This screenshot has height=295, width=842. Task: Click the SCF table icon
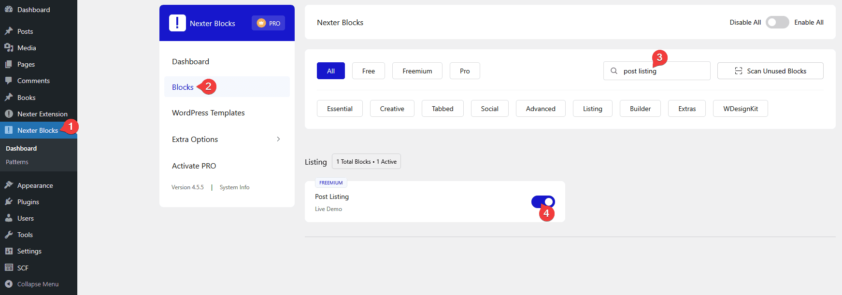(x=9, y=267)
